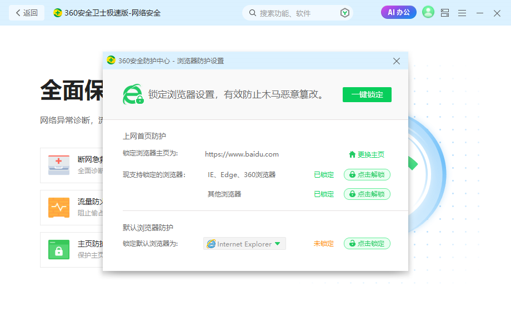Click the house icon beside 更换主页
The height and width of the screenshot is (322, 511).
coord(352,154)
